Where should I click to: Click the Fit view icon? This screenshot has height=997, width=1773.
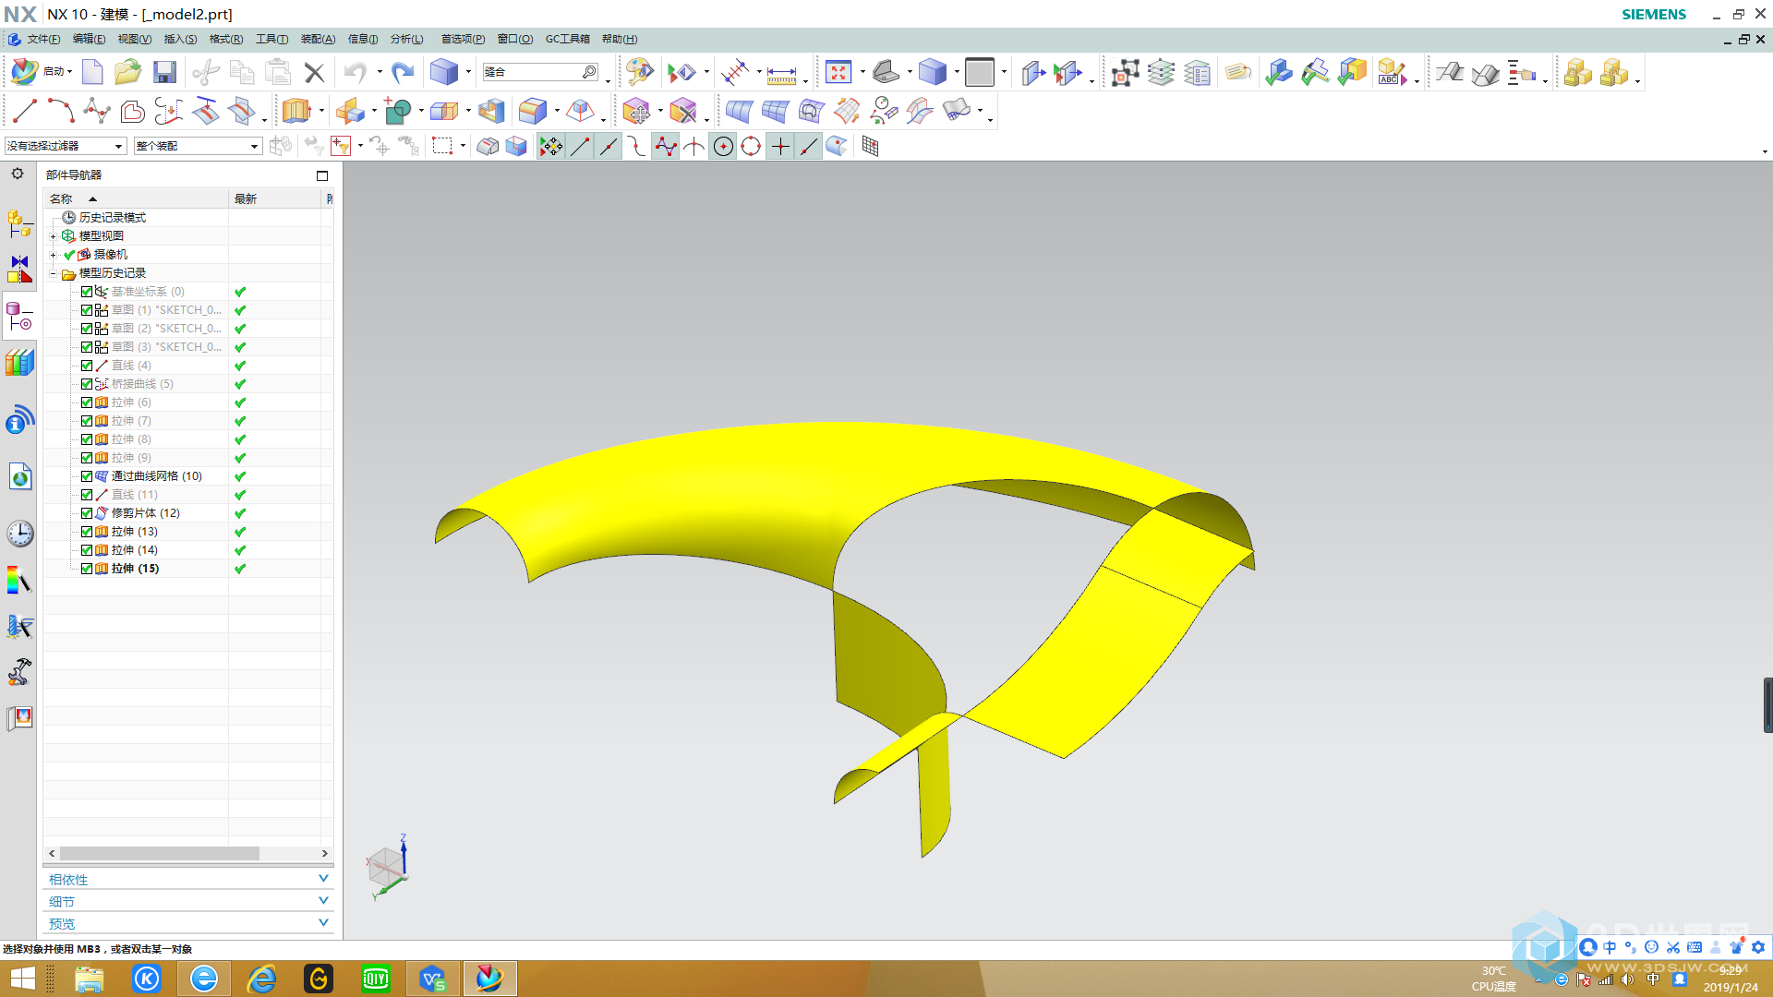pyautogui.click(x=838, y=72)
